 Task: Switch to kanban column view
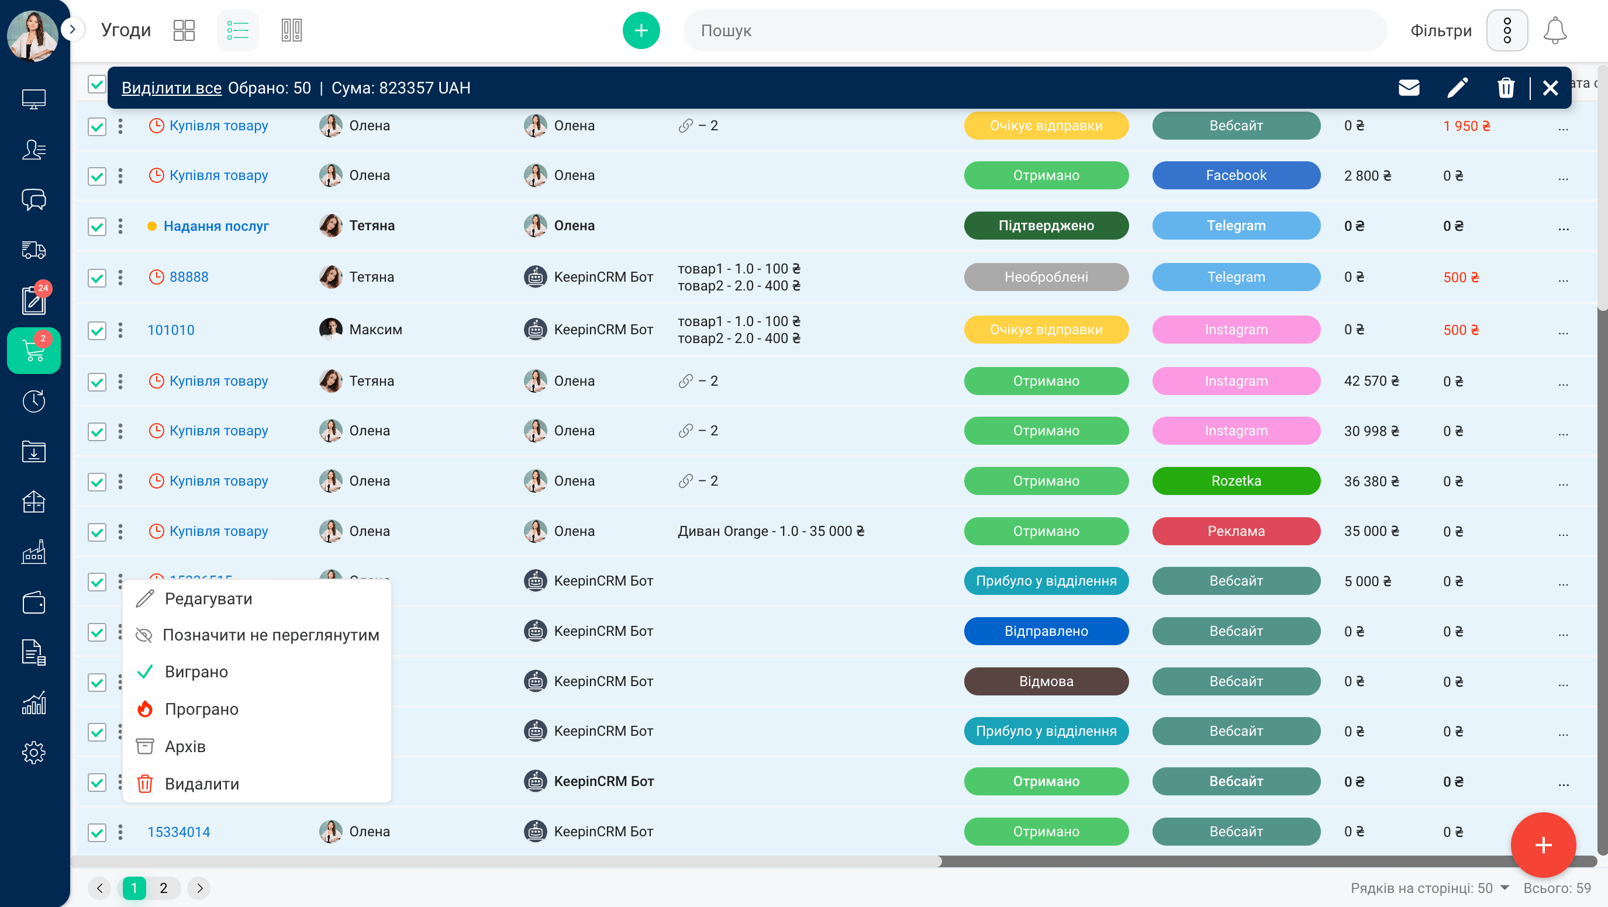(x=292, y=30)
